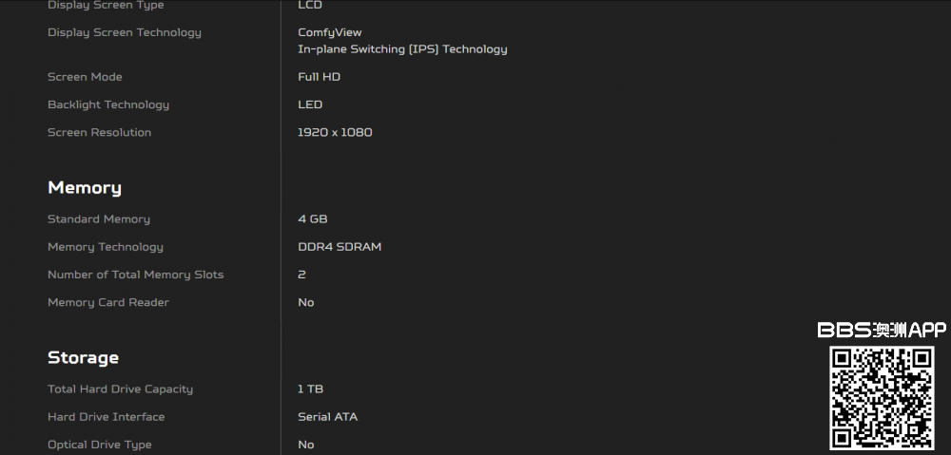Click the Storage section heading

click(x=84, y=358)
